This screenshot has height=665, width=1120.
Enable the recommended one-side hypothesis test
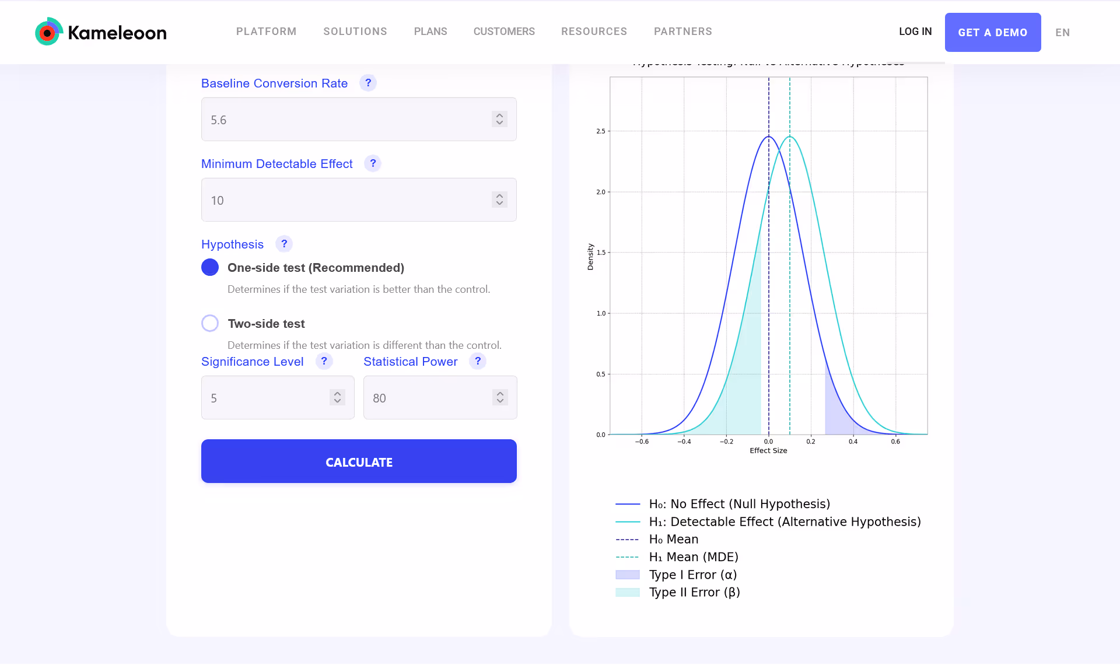coord(209,267)
